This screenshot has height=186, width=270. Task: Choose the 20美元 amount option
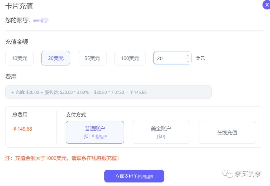pyautogui.click(x=56, y=58)
